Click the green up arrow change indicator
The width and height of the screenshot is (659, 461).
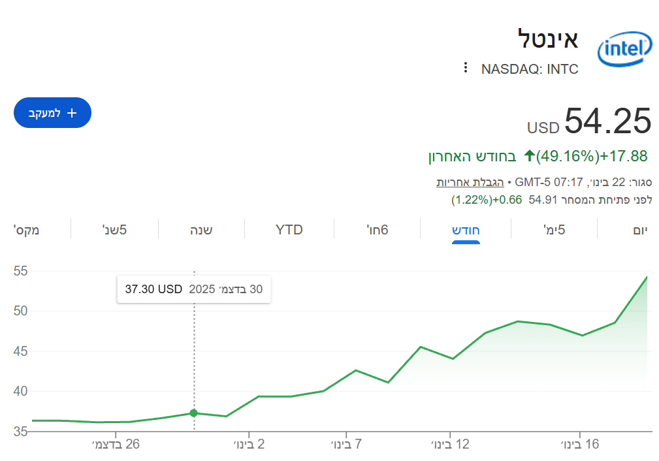pos(529,156)
